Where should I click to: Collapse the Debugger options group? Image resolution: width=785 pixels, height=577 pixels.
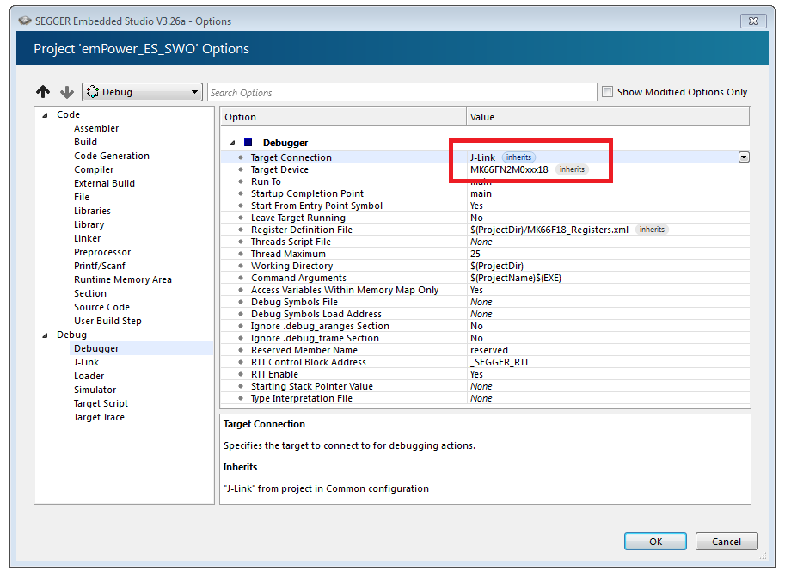click(x=231, y=143)
